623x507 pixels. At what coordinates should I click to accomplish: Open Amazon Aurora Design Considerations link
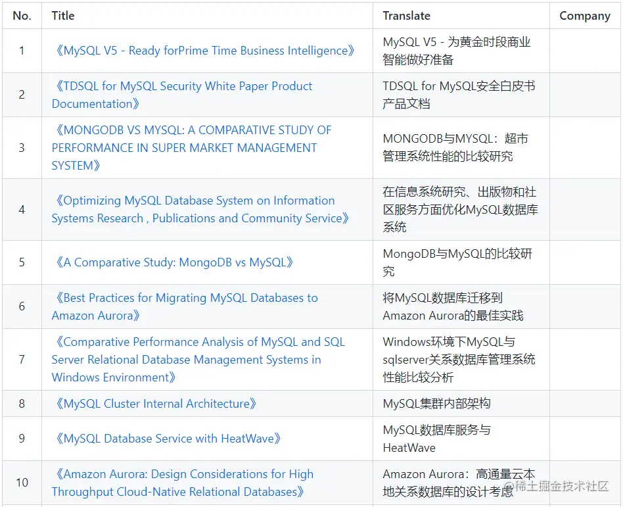[183, 483]
